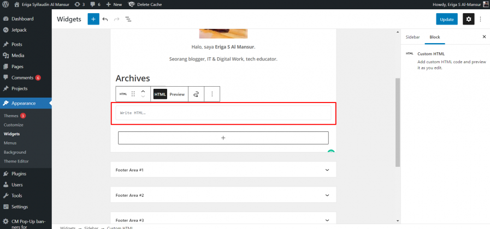Image resolution: width=490 pixels, height=229 pixels.
Task: Expand the Footer Area #2 panel
Action: coord(223,195)
